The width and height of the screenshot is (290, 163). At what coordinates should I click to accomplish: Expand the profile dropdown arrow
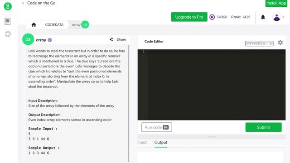pyautogui.click(x=283, y=17)
